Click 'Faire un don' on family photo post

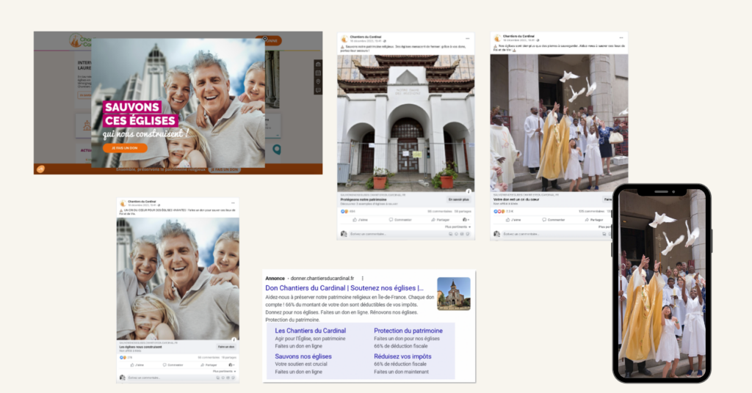[225, 347]
